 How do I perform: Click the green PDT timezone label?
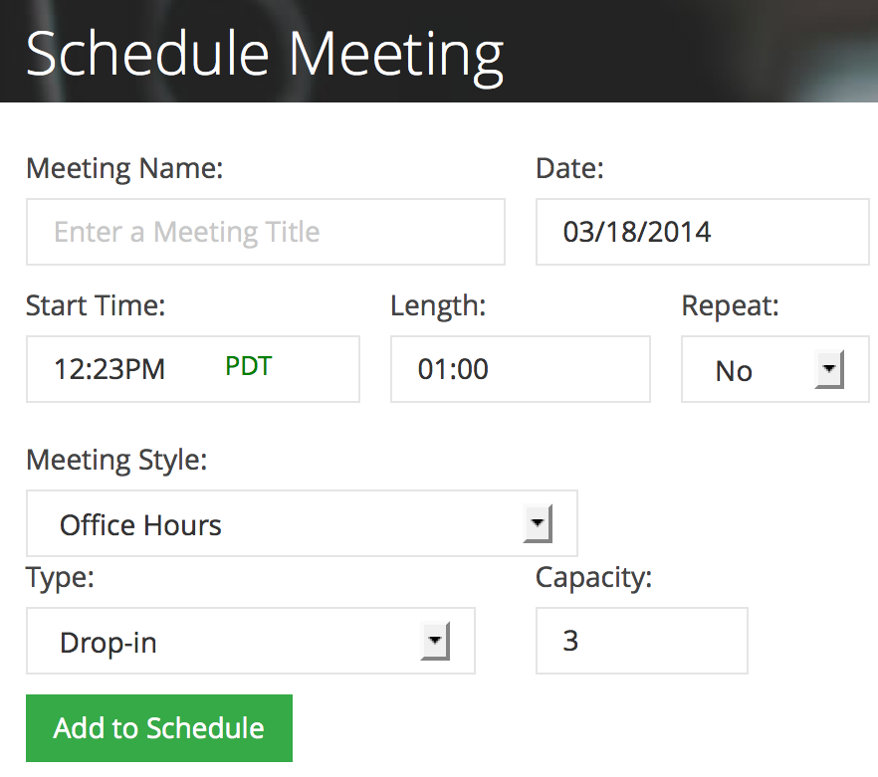point(248,366)
